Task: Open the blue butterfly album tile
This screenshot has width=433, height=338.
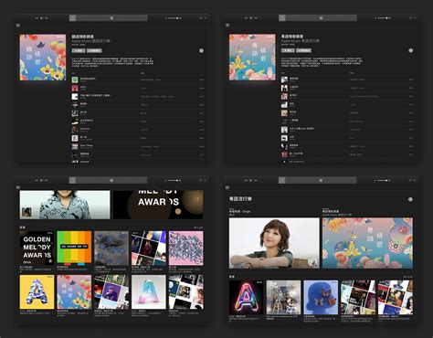Action: [x=321, y=298]
